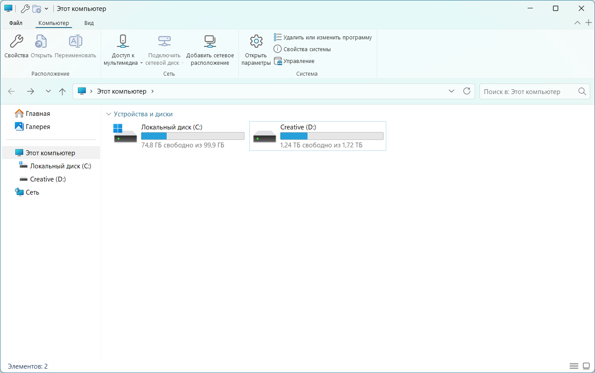Screen dimensions: 595x373
Task: Open recent locations dropdown arrow
Action: point(48,91)
